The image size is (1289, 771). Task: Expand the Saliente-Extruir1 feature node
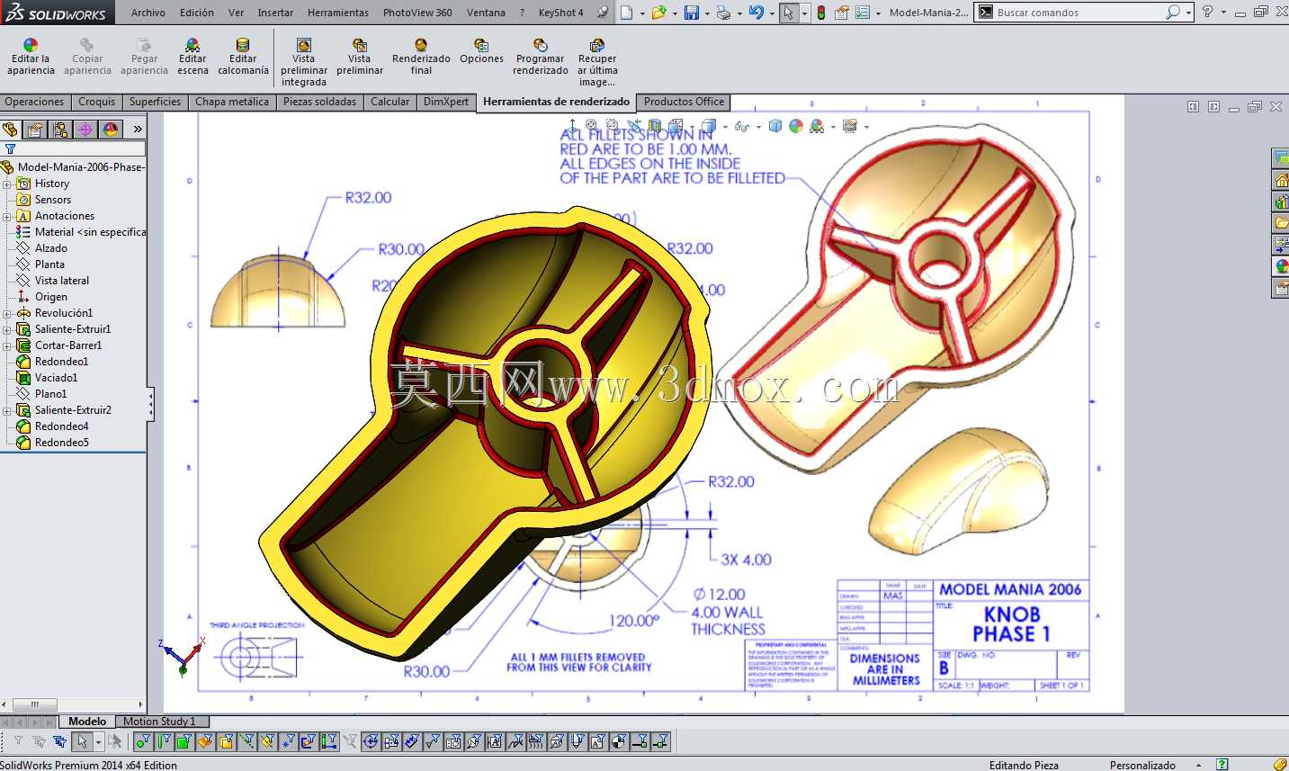point(7,329)
